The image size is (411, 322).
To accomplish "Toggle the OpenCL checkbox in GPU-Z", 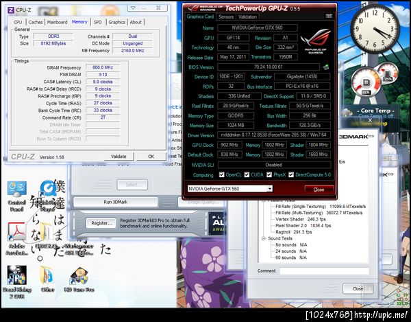I will point(222,174).
